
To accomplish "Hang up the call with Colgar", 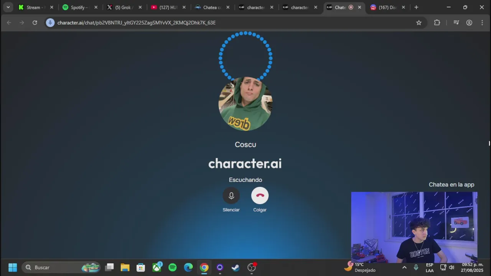I will click(x=260, y=195).
